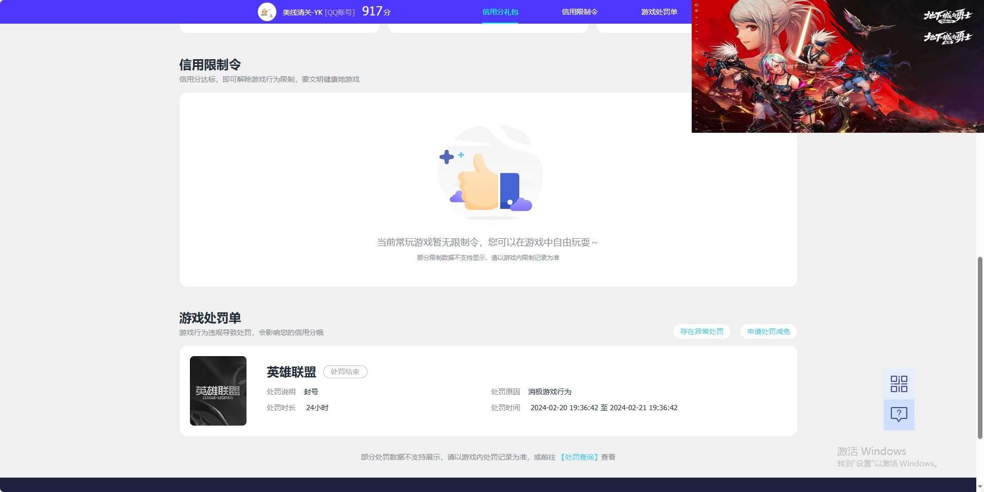Switch to 游戏处罚单 tab
The image size is (984, 492).
tap(659, 12)
